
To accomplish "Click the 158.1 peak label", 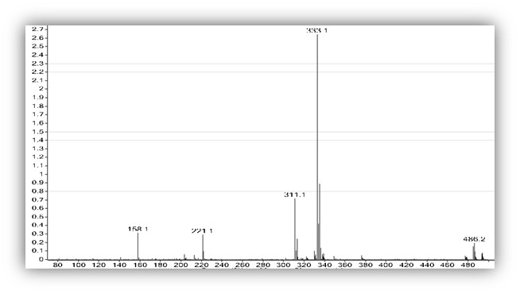I will click(x=138, y=229).
